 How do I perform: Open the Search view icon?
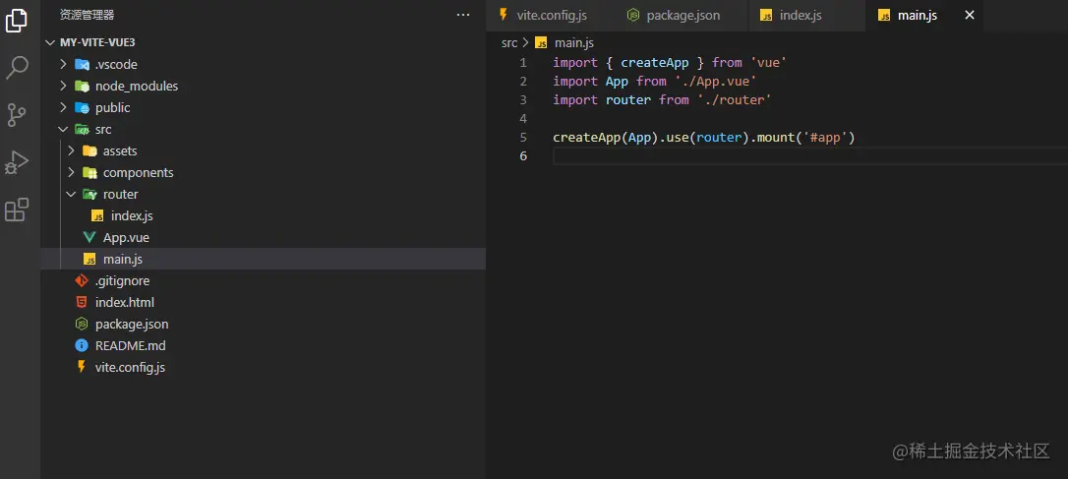click(17, 67)
